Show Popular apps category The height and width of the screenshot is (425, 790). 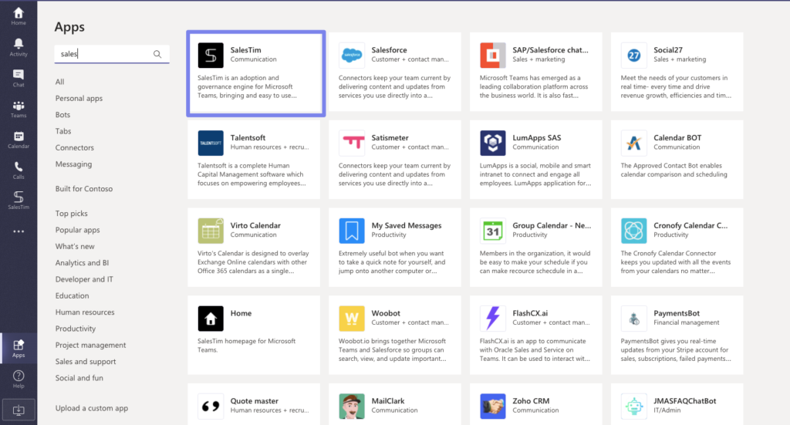click(x=78, y=230)
